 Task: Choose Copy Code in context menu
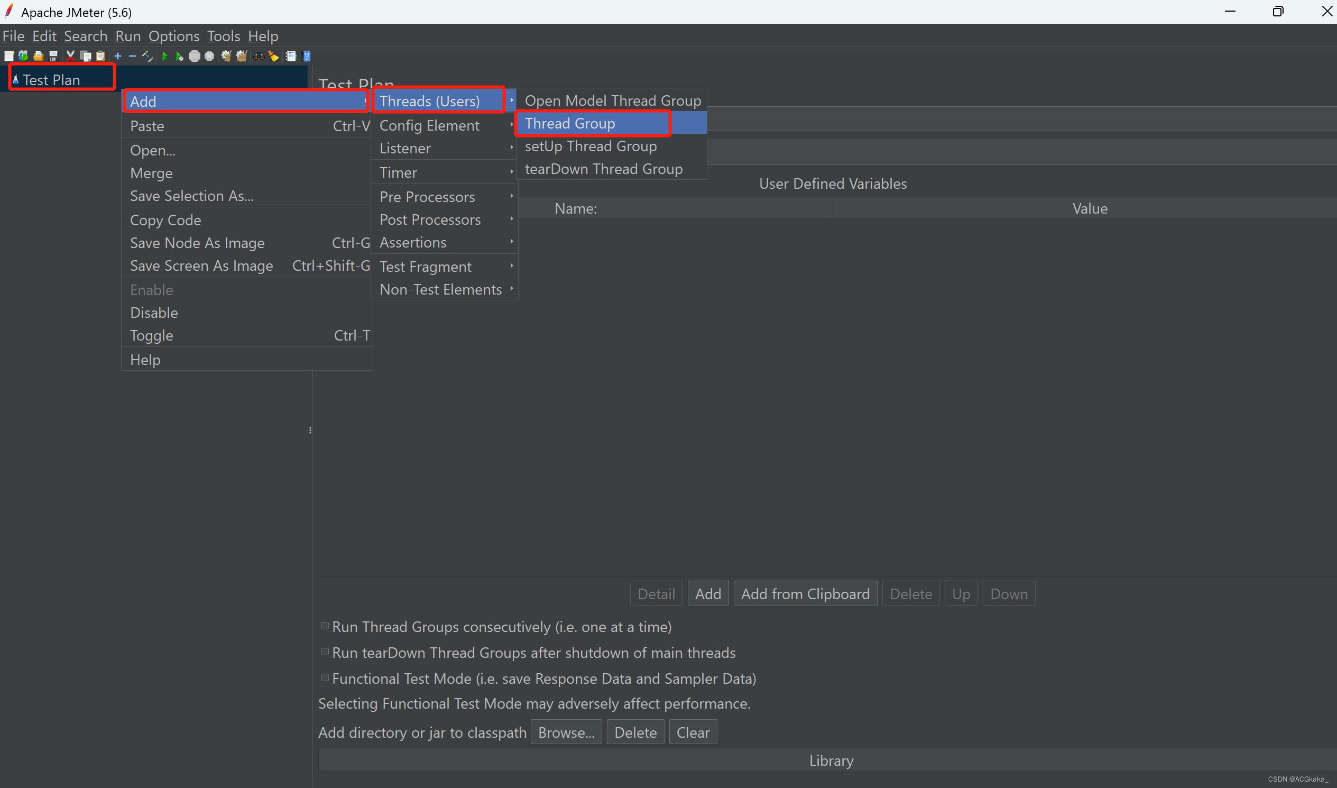247,220
